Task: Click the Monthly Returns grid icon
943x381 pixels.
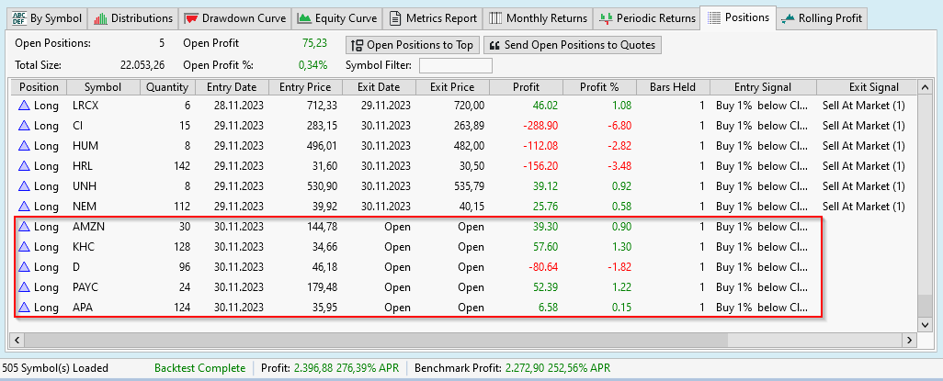Action: pos(494,18)
